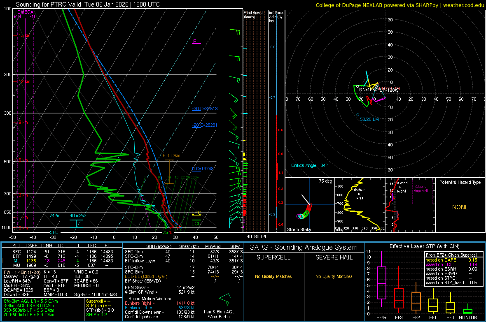Select the Corfidi Downshear row
Image resolution: width=486 pixels, height=322 pixels.
tap(160, 312)
